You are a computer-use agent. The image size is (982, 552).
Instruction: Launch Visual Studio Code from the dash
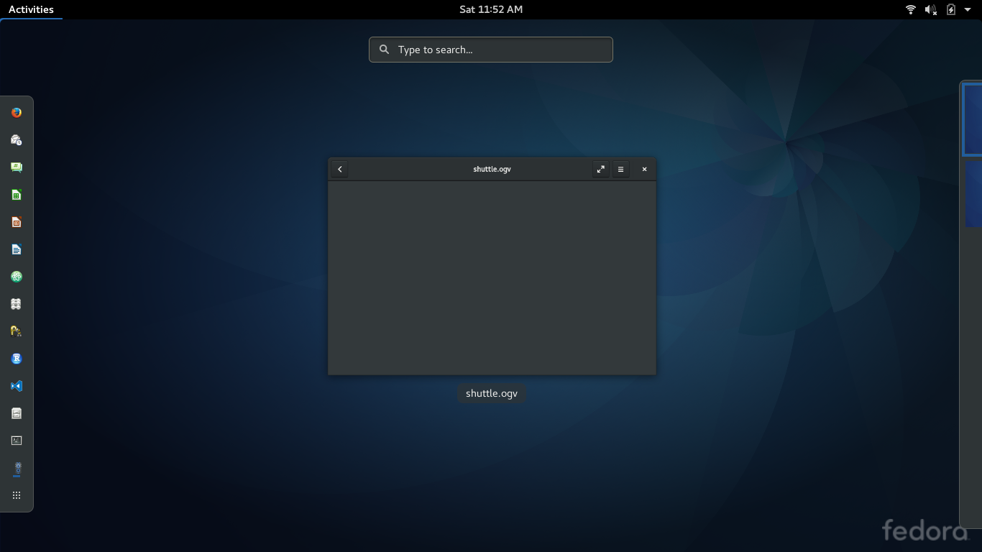pyautogui.click(x=17, y=386)
